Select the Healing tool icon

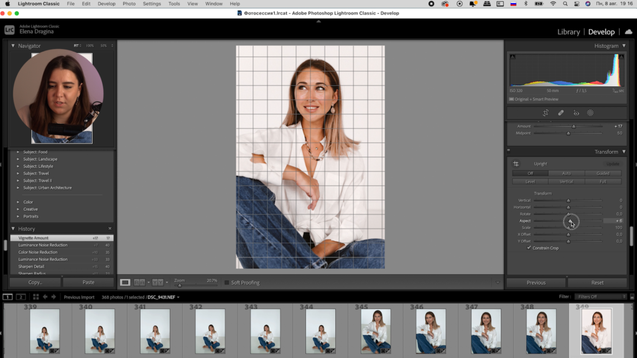[560, 113]
